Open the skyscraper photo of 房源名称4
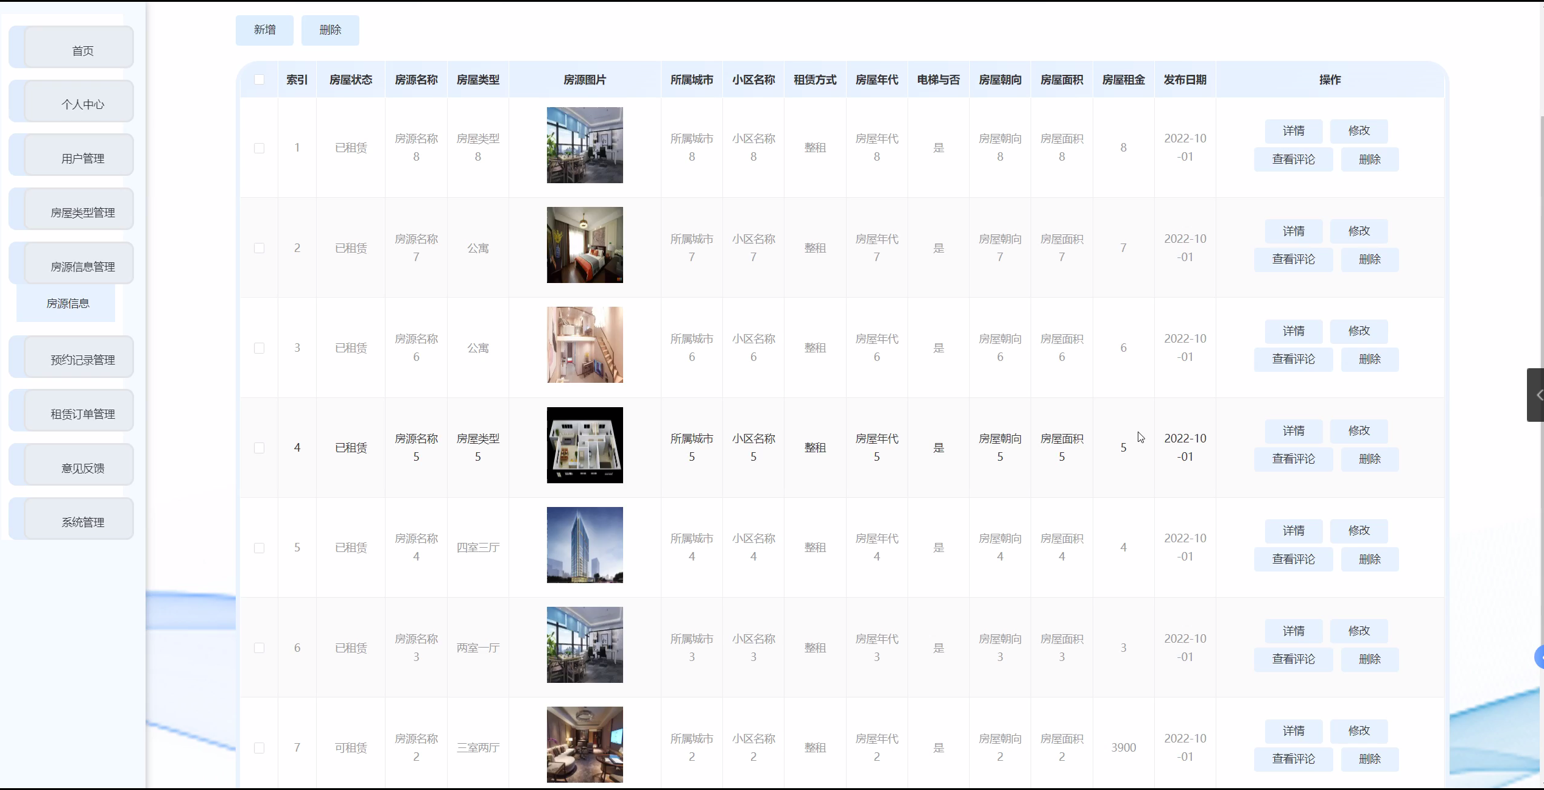Screen dimensions: 1544x790 coord(585,545)
